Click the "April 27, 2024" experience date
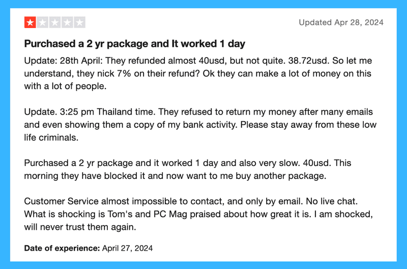The width and height of the screenshot is (407, 269). click(128, 248)
